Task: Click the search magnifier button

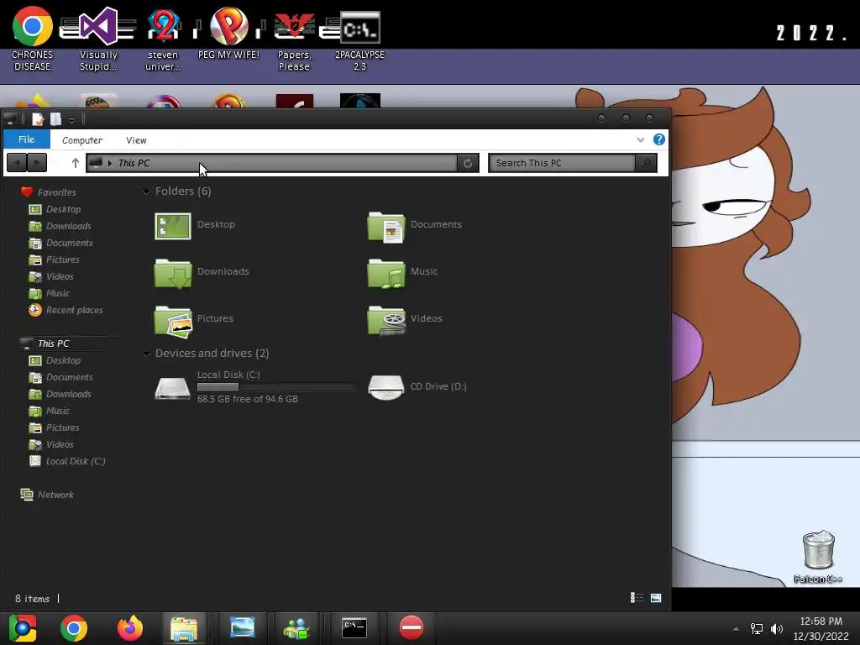Action: (x=646, y=163)
